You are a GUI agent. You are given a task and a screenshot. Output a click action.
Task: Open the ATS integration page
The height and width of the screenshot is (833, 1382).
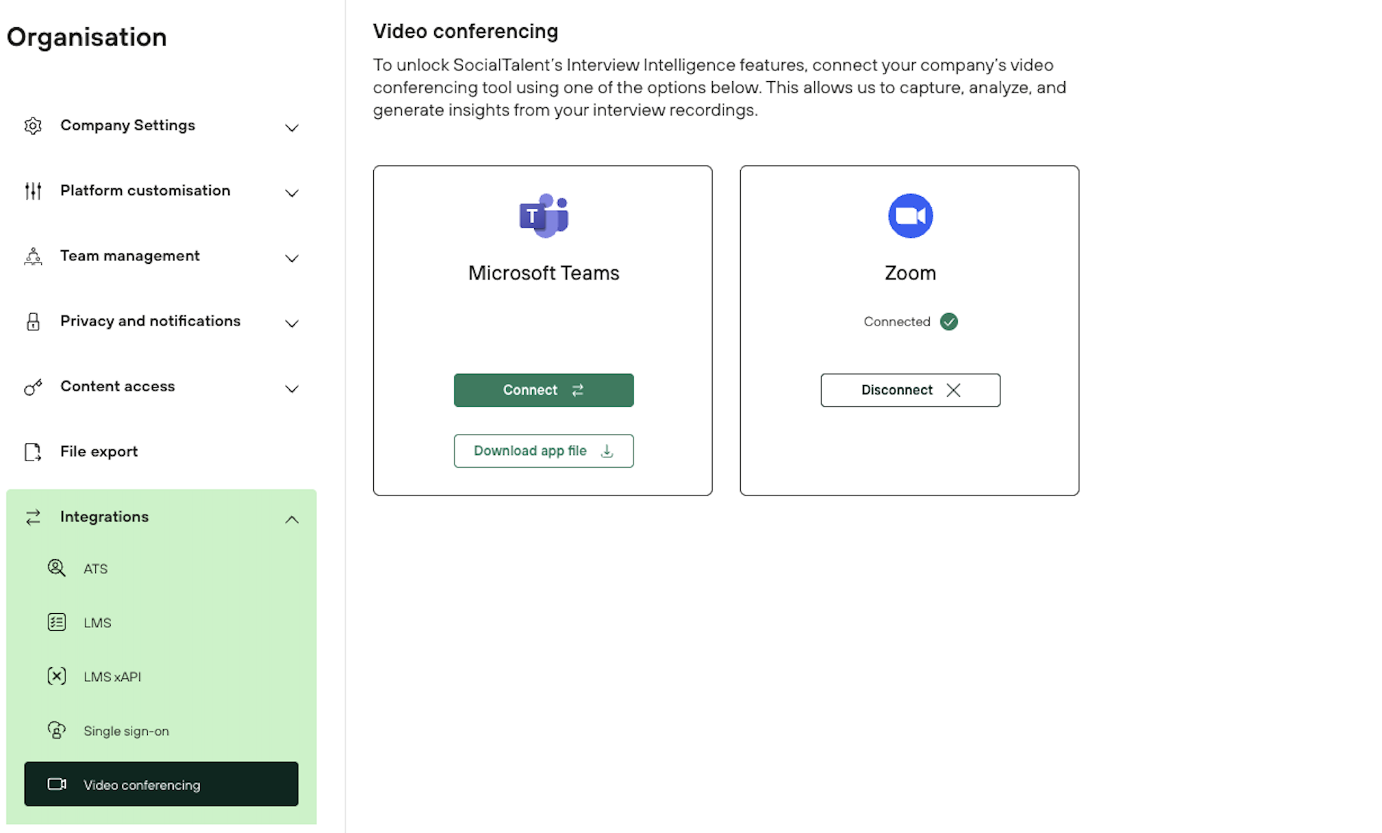pos(95,568)
